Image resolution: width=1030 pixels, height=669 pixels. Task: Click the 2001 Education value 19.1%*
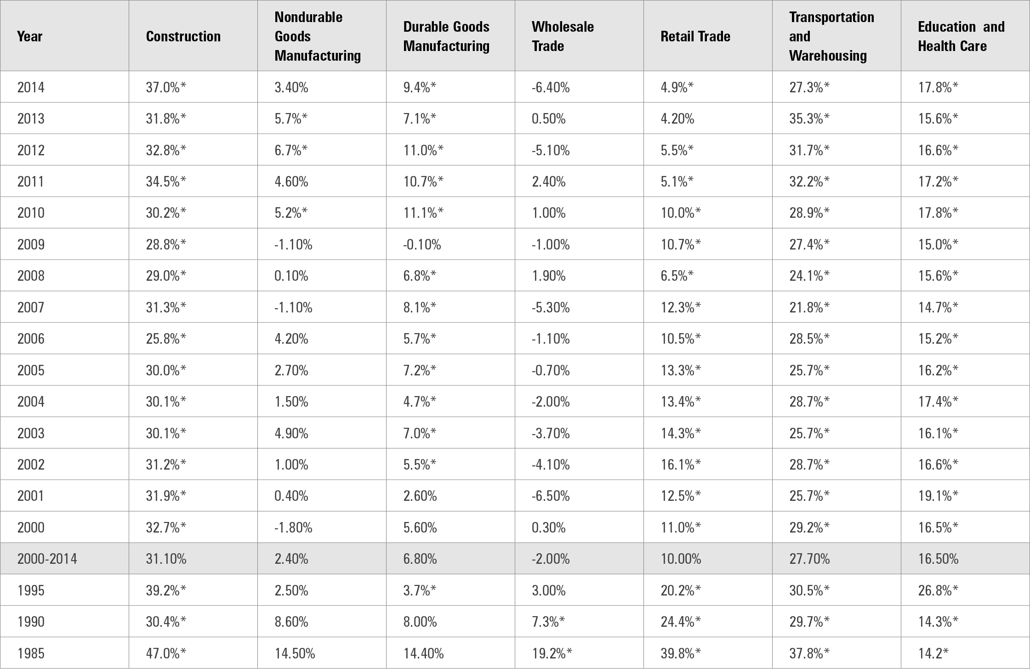coord(938,496)
